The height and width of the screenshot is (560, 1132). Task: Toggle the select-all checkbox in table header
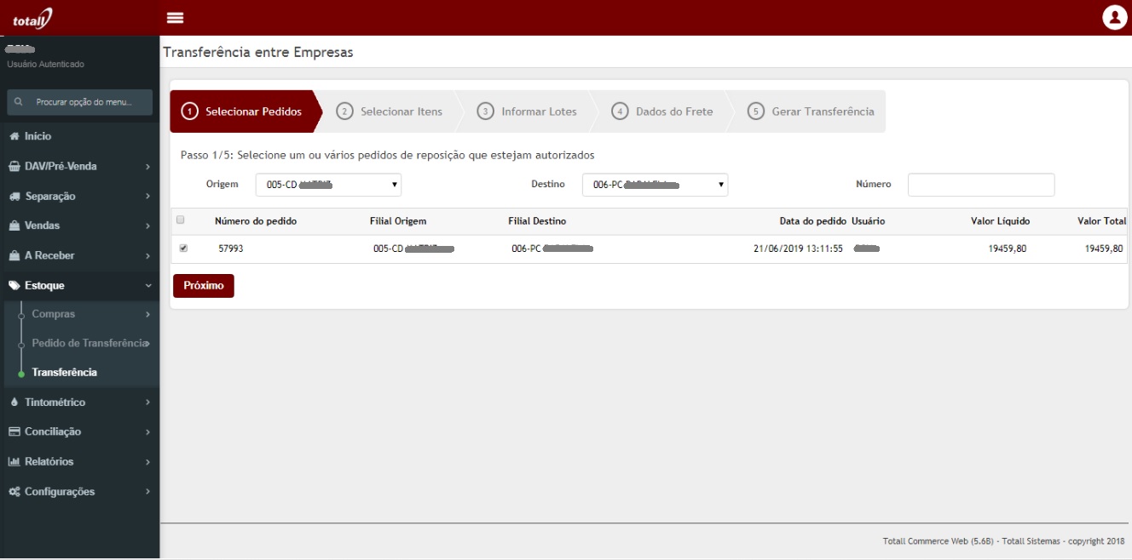click(181, 220)
